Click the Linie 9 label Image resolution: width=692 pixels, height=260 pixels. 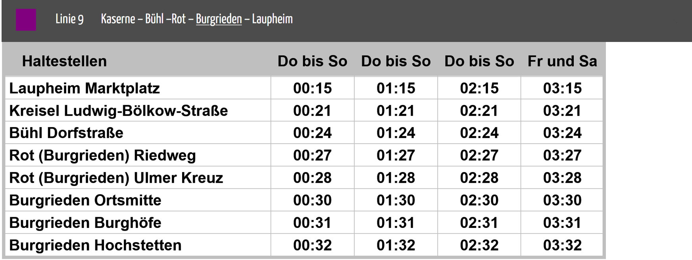[x=69, y=19]
